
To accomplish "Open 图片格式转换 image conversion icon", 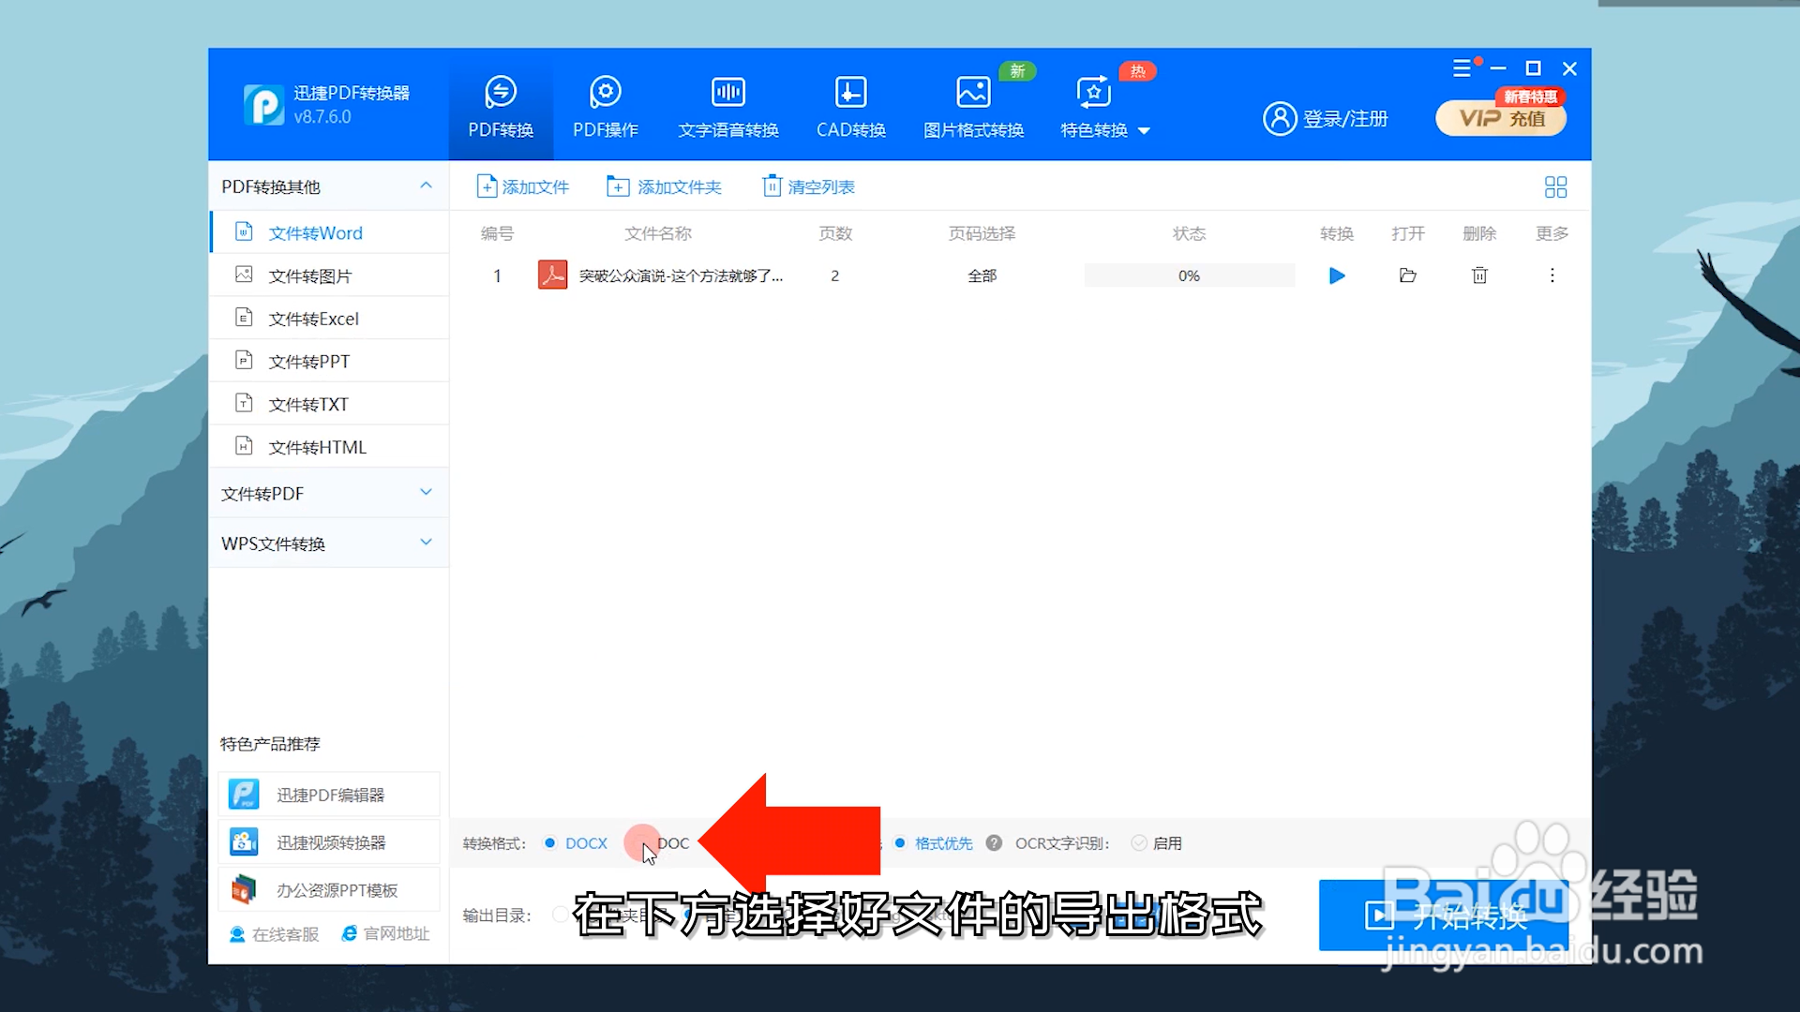I will (973, 107).
